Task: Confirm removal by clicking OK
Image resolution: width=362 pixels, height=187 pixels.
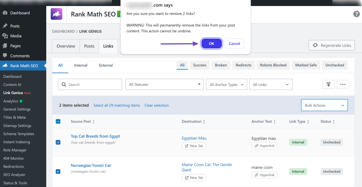Action: coord(212,43)
